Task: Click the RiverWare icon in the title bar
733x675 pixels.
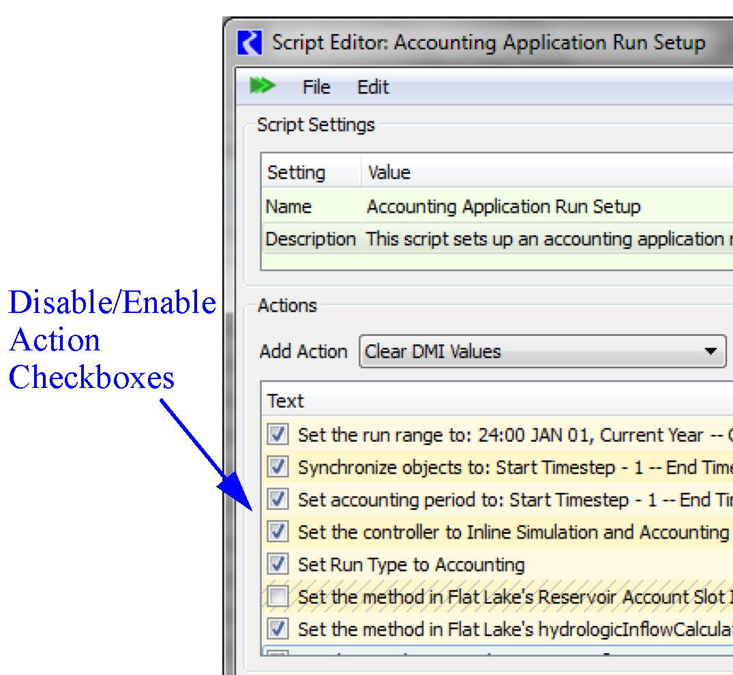Action: [250, 43]
